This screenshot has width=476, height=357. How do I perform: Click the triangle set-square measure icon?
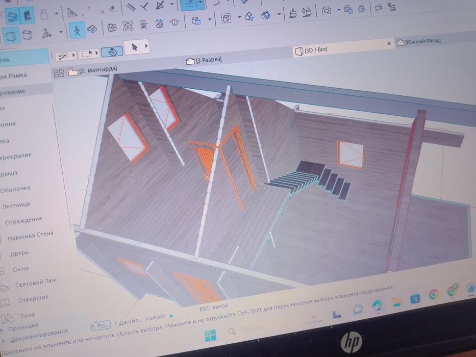[72, 12]
